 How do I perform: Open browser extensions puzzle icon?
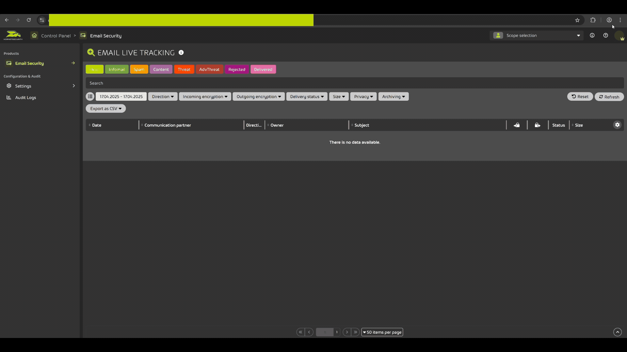pos(593,20)
